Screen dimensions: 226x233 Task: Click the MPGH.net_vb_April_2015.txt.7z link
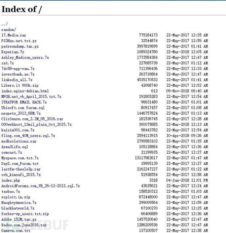(31, 97)
